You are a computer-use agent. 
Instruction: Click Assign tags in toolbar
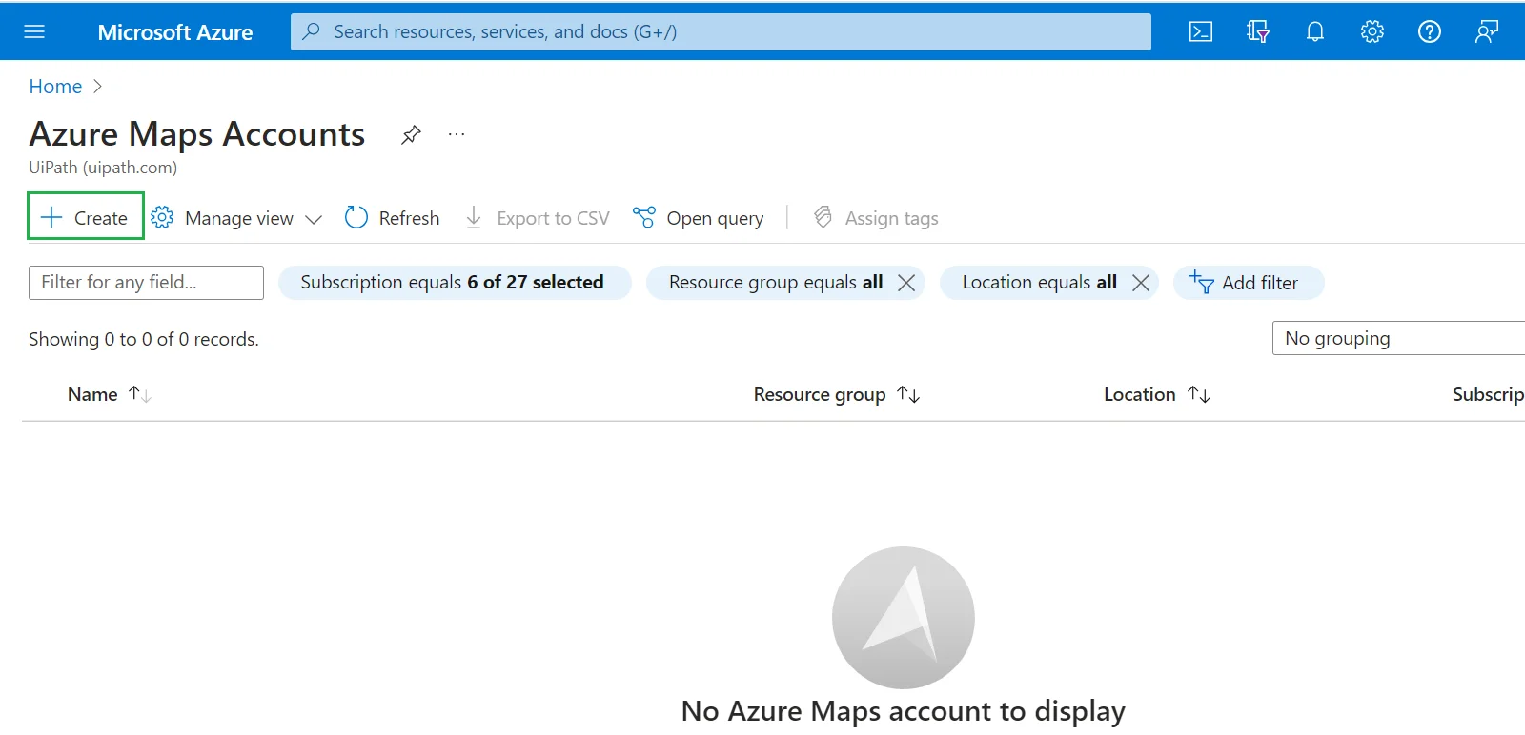pyautogui.click(x=876, y=218)
